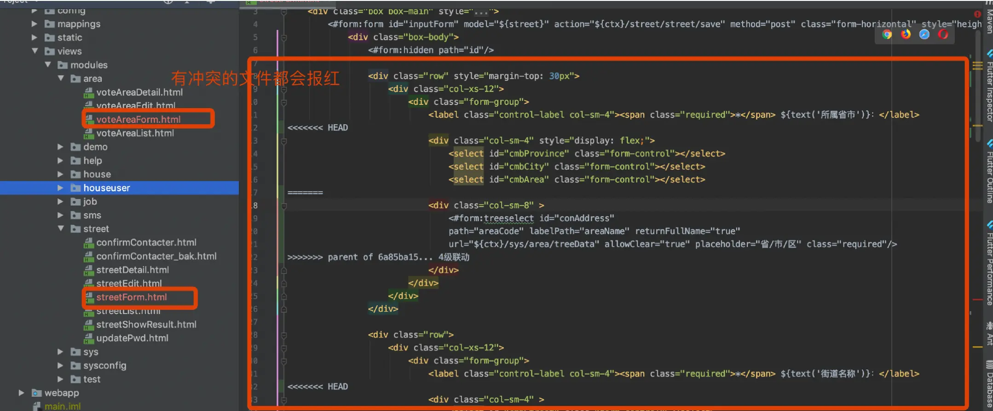Click the HTML file icon of confirmContacter.html

pyautogui.click(x=89, y=243)
